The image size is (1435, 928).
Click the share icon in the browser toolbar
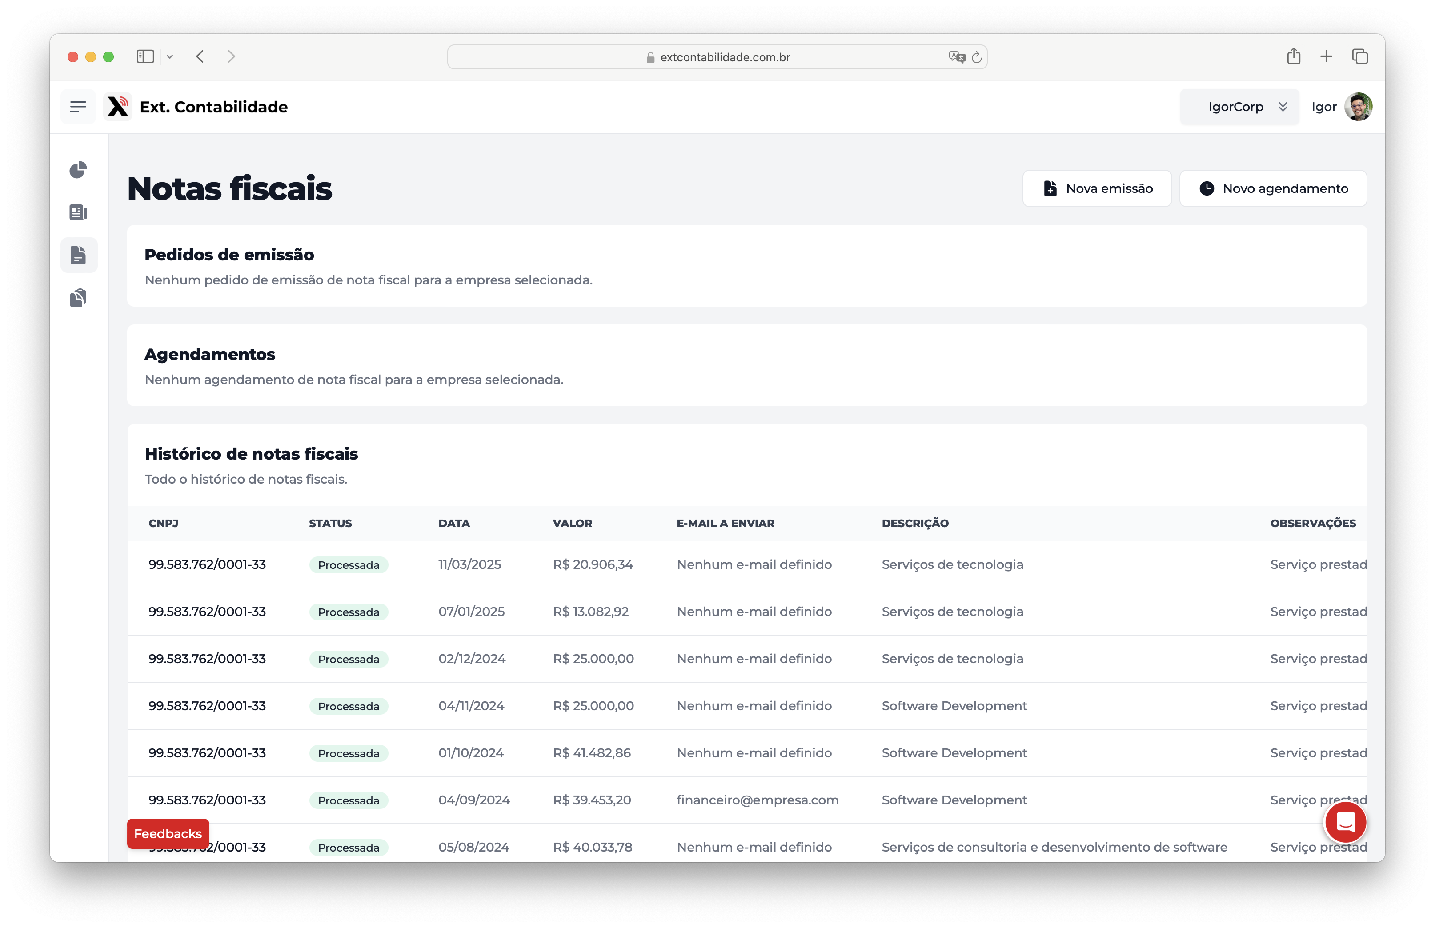click(1294, 56)
